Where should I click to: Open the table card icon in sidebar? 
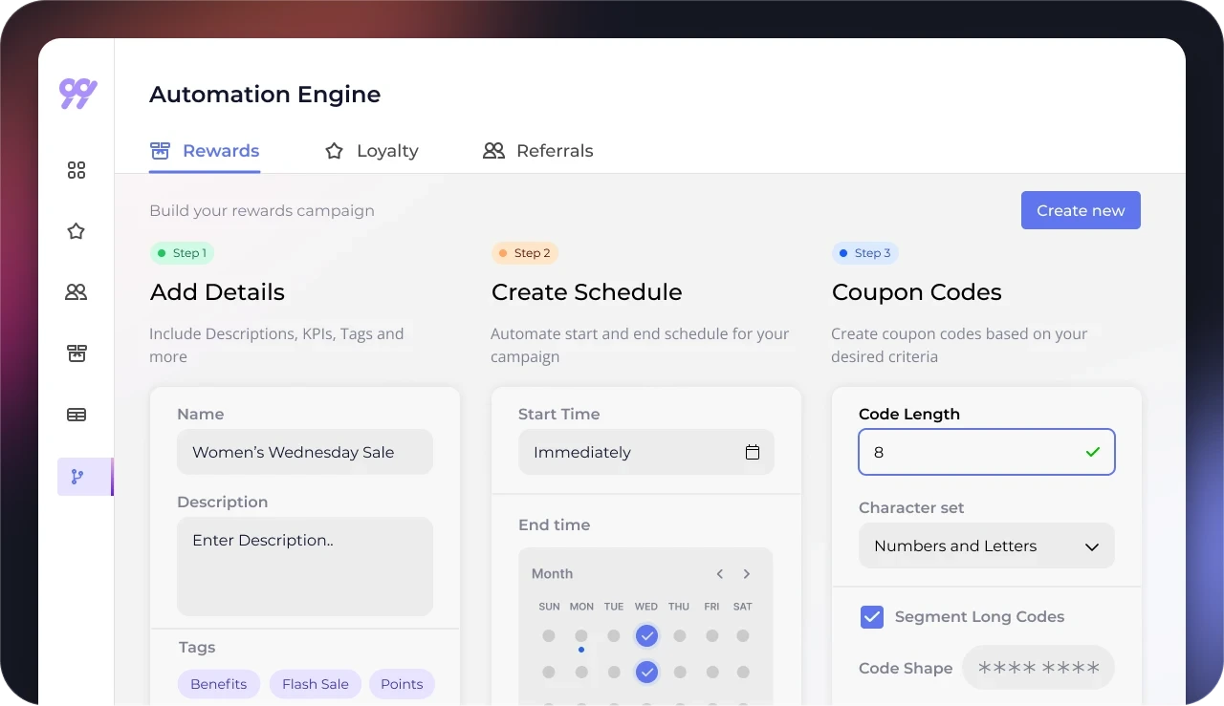point(76,415)
